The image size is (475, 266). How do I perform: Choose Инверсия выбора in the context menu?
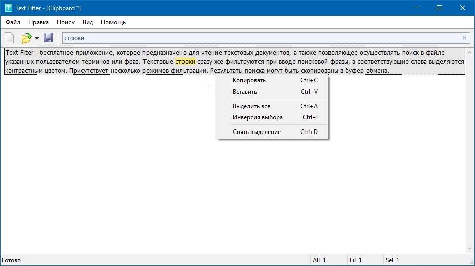pyautogui.click(x=272, y=117)
